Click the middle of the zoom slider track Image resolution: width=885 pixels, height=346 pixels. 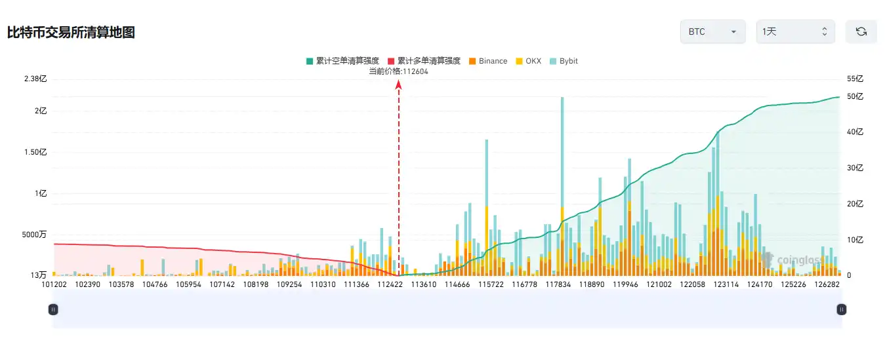[x=446, y=309]
